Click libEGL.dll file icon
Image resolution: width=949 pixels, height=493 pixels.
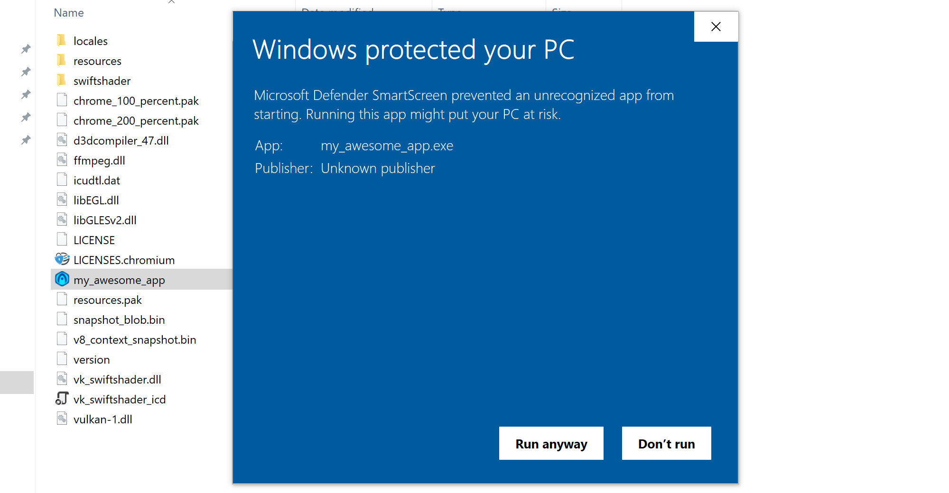pos(62,200)
